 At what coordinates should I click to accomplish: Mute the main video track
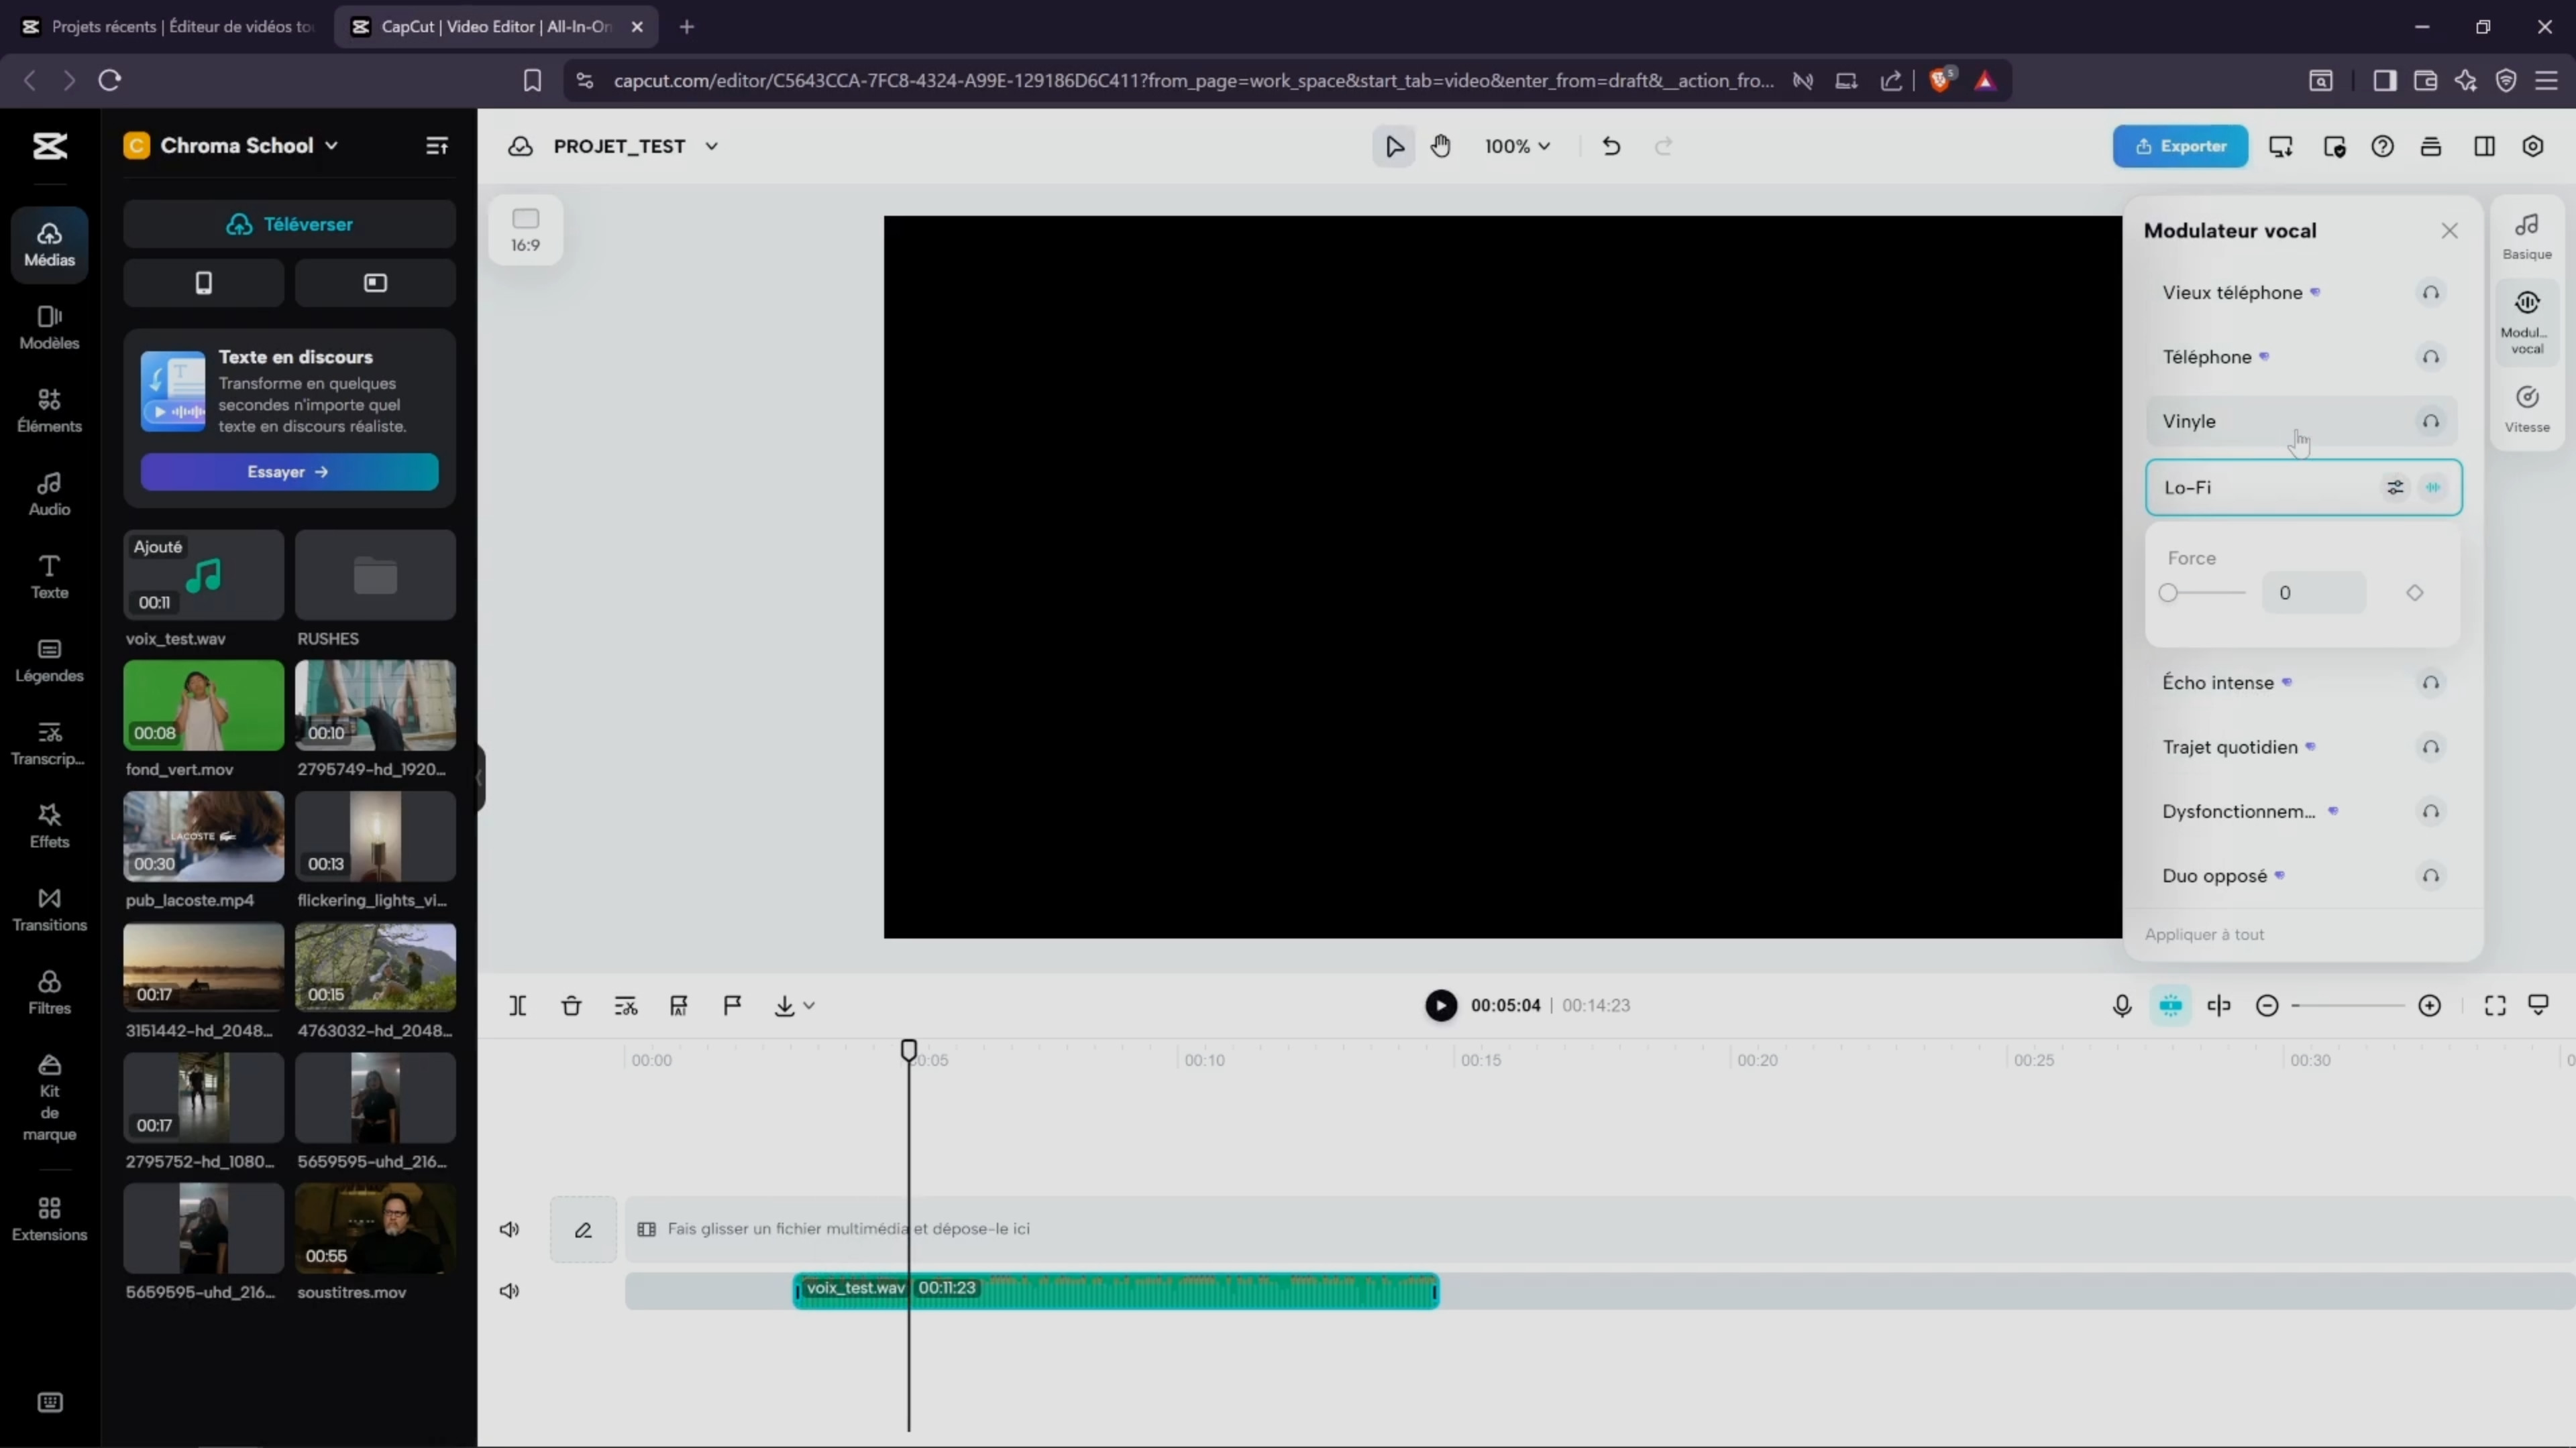pos(509,1229)
